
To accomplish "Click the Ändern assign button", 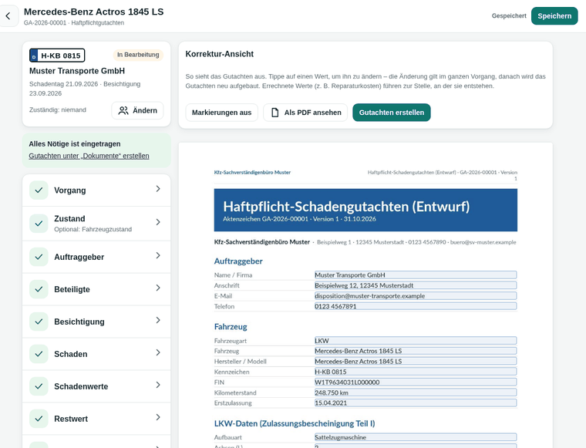I will [x=137, y=110].
